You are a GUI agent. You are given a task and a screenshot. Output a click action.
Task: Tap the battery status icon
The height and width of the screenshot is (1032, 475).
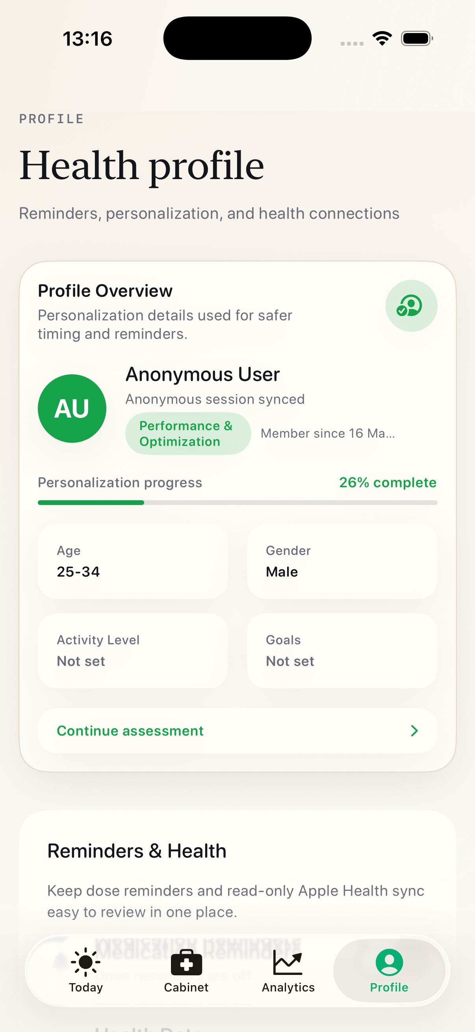(x=417, y=39)
